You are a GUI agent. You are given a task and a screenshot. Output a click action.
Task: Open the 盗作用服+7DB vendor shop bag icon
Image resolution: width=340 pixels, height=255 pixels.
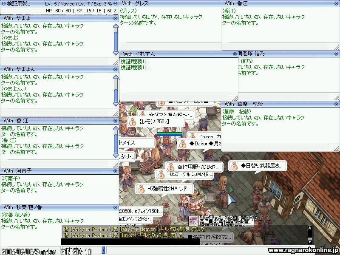171,167
